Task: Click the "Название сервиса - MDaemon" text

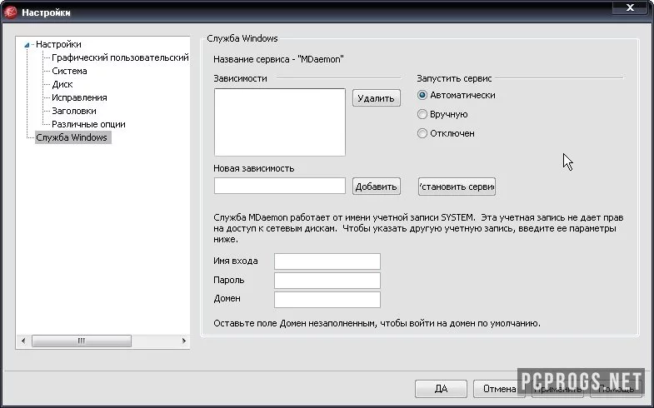Action: point(278,59)
